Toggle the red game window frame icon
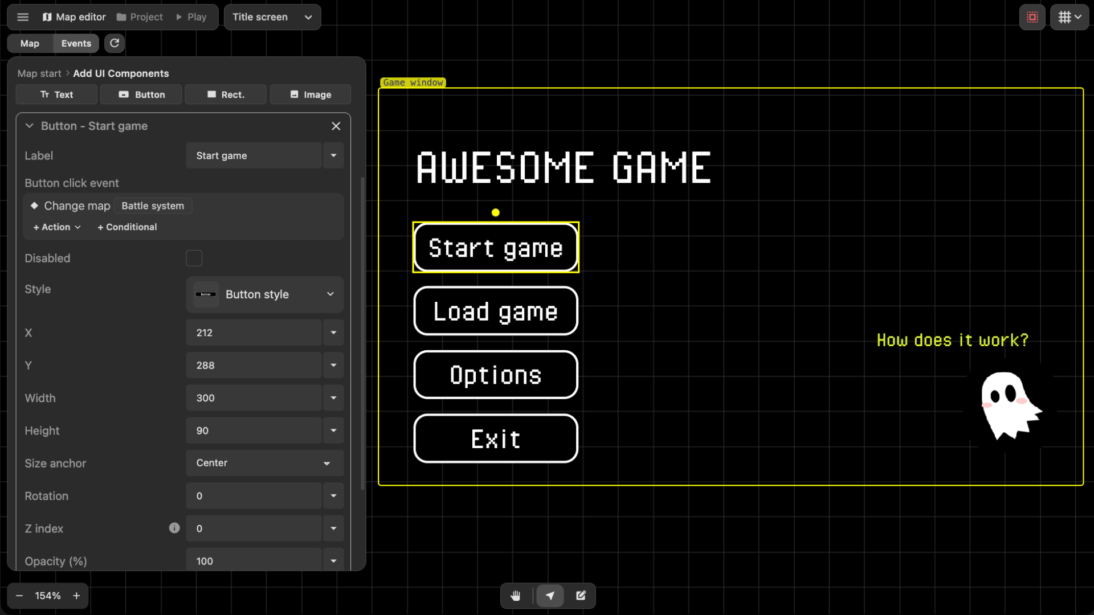The image size is (1094, 615). 1032,17
